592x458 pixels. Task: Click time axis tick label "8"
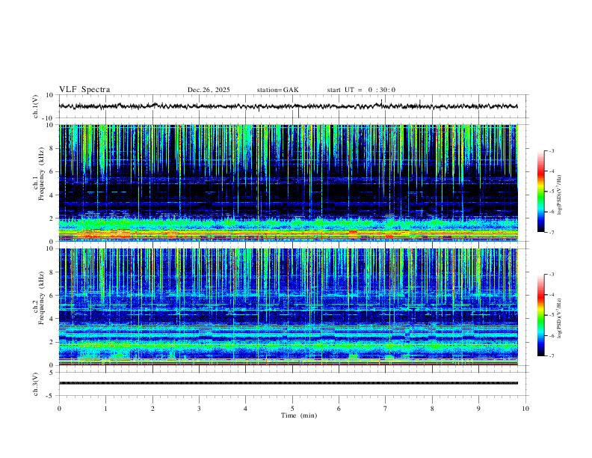click(432, 409)
